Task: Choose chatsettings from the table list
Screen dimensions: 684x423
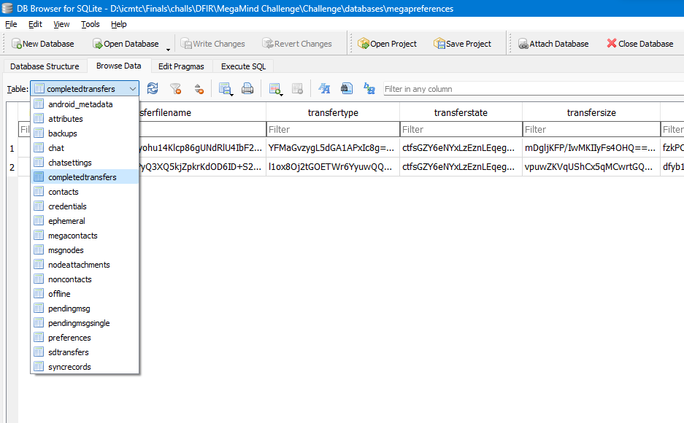Action: point(85,163)
